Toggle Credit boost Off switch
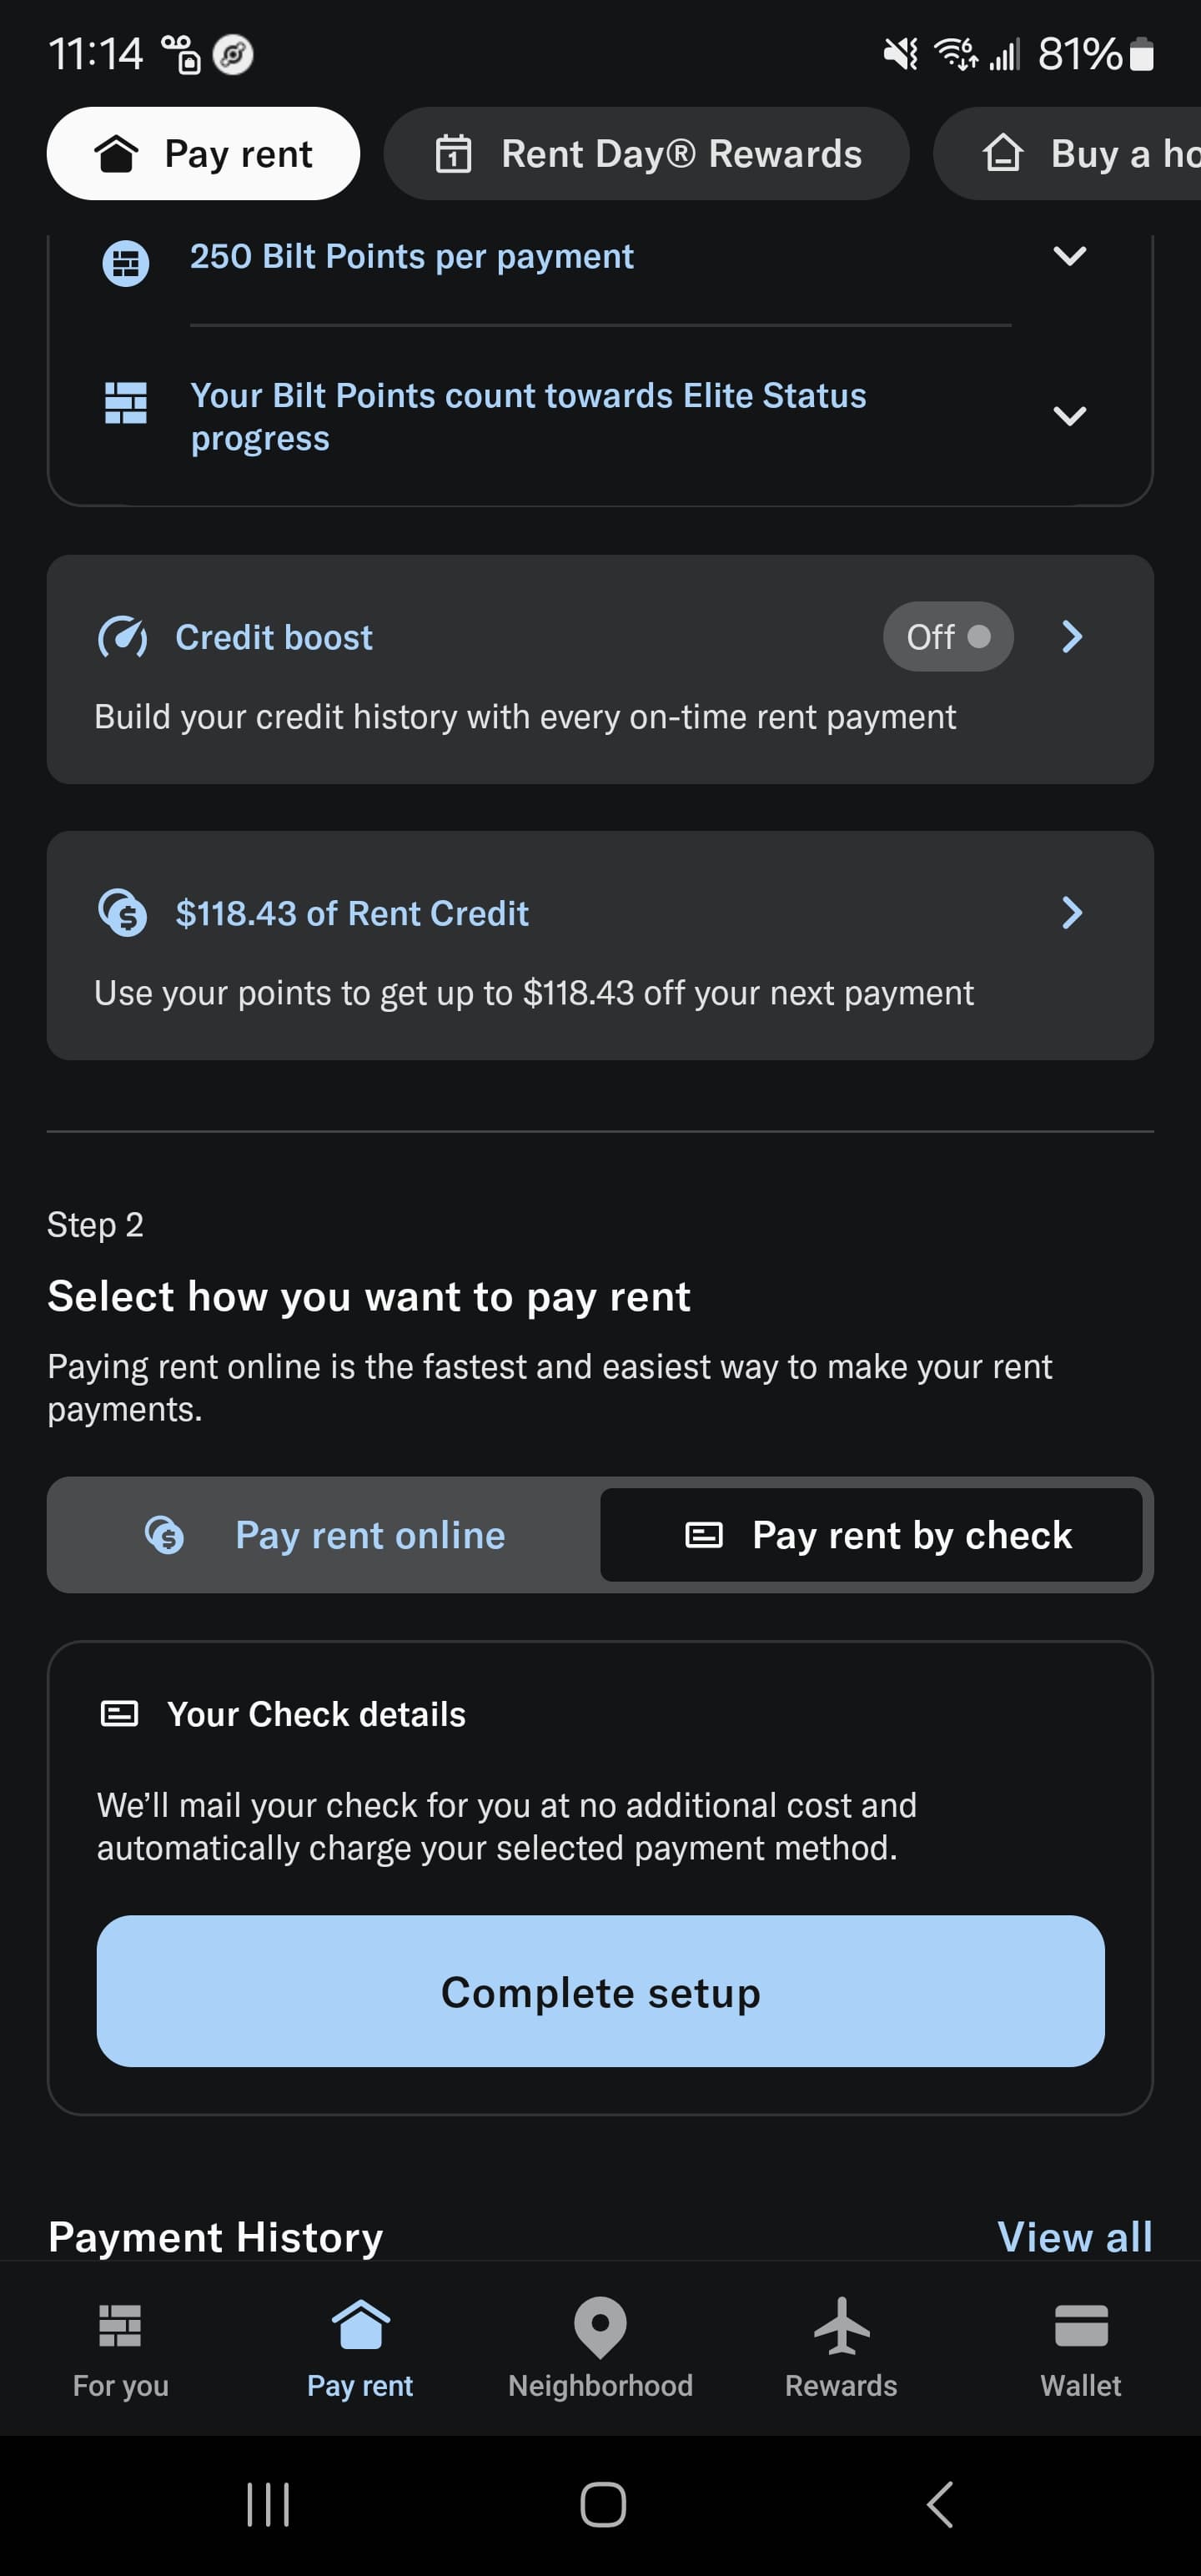Viewport: 1201px width, 2576px height. click(x=947, y=637)
